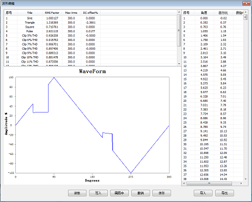Click percentage cell 11.70
Image resolution: width=252 pixels, height=202 pixels.
[223, 148]
